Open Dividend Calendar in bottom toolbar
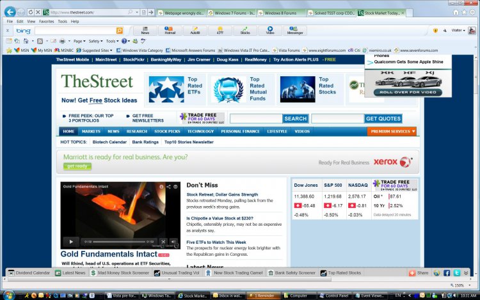 click(29, 272)
